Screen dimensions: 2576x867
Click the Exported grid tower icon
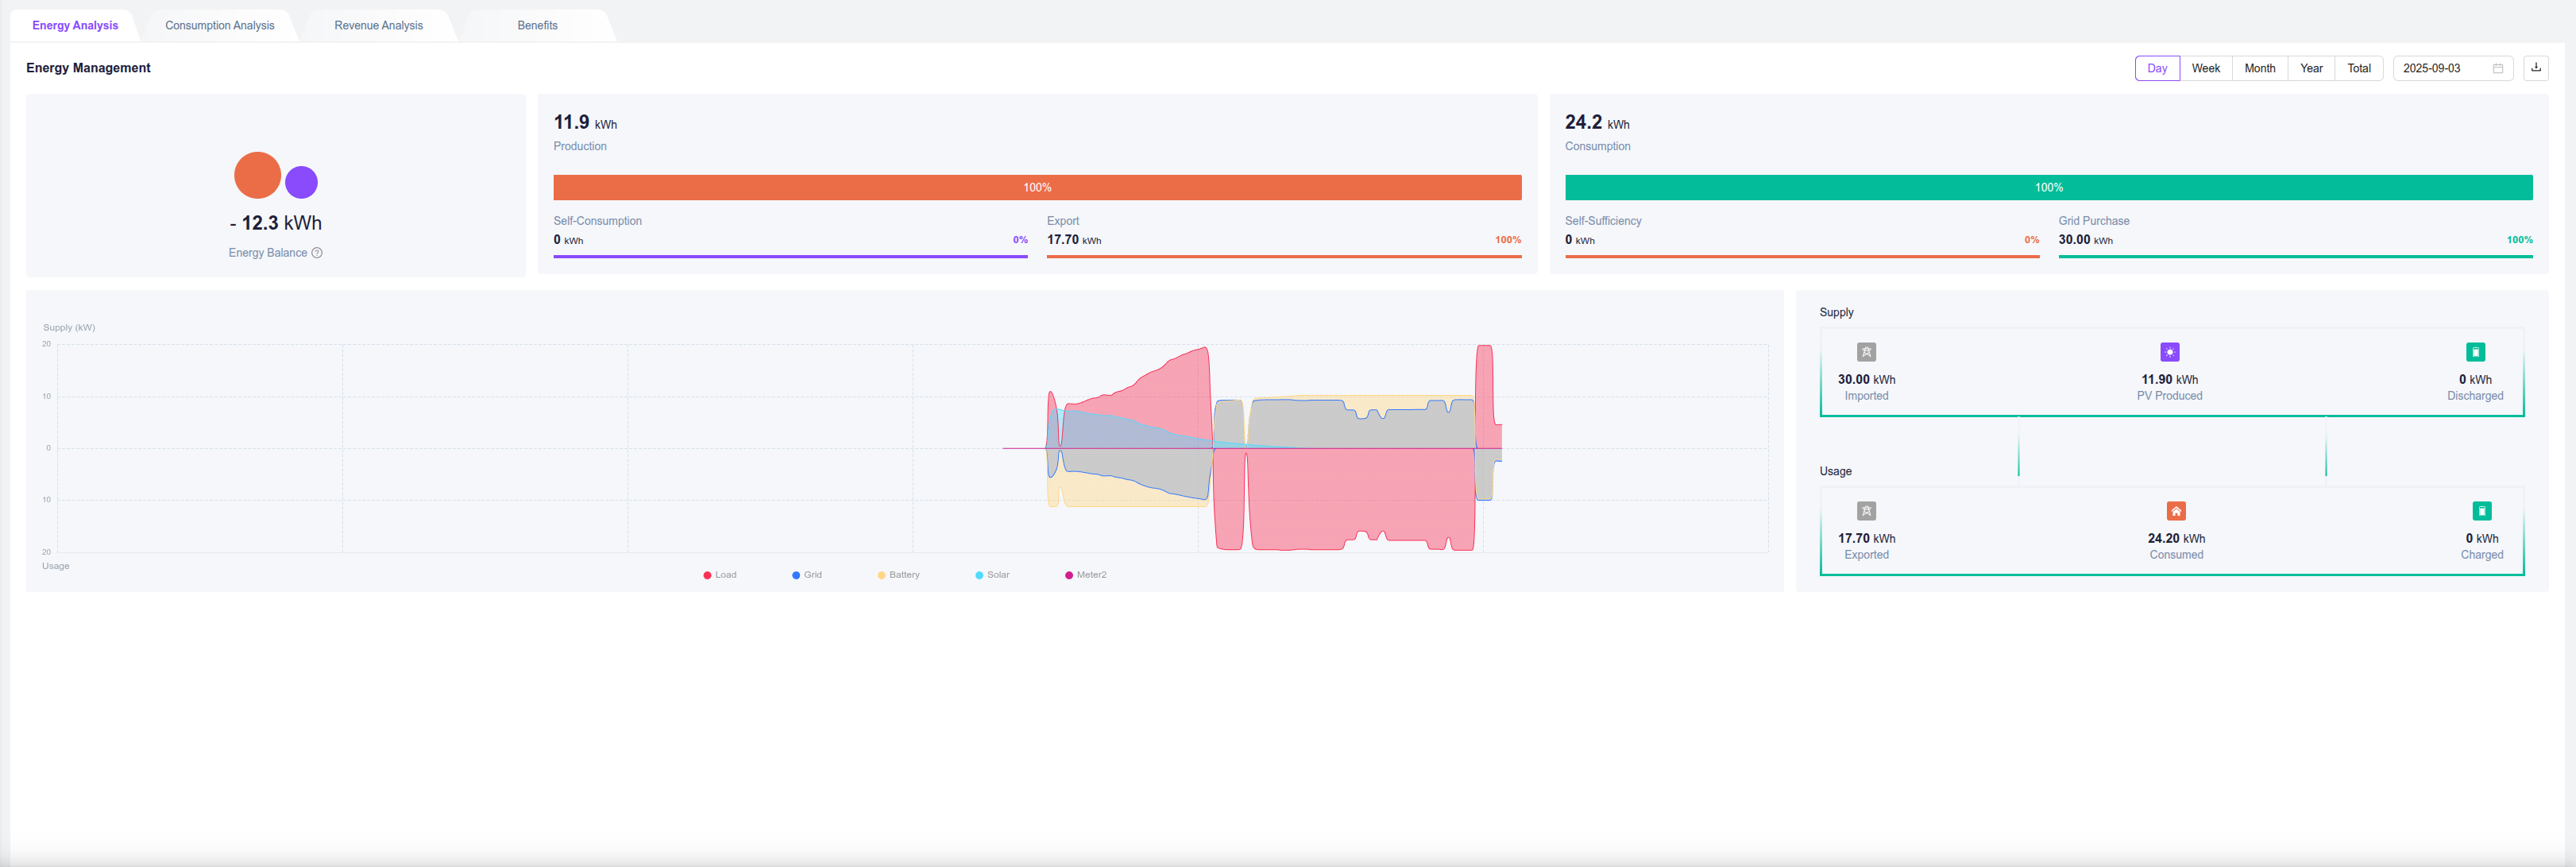pyautogui.click(x=1866, y=511)
